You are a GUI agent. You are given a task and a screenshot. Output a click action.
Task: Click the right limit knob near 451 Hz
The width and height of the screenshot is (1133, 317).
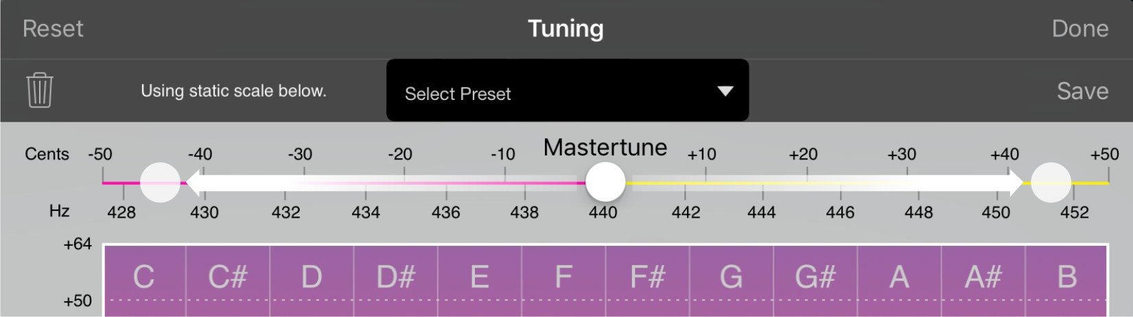1051,182
